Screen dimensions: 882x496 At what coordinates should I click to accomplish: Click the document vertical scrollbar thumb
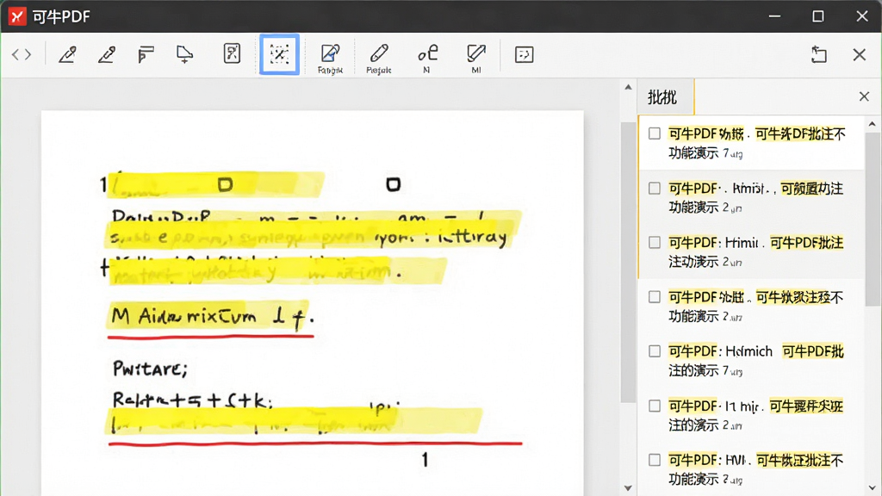[628, 262]
